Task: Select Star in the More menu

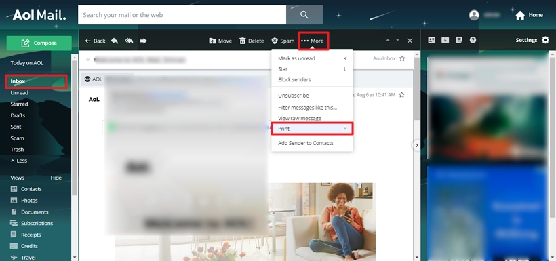Action: click(312, 69)
